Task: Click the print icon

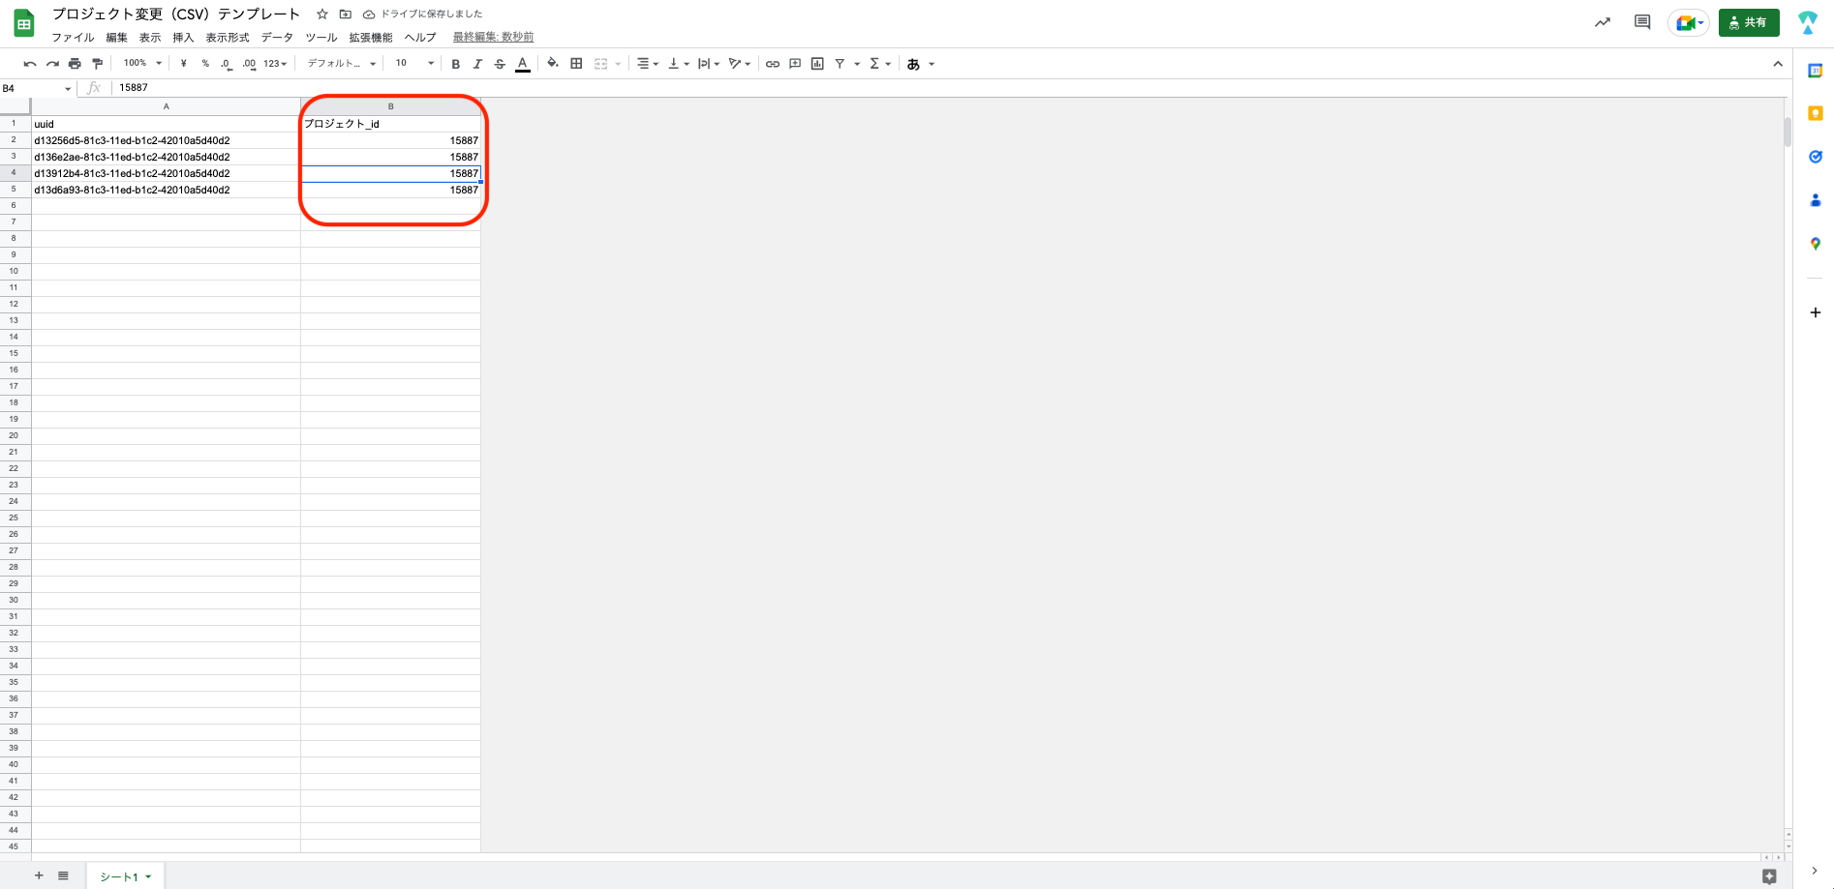Action: click(x=75, y=64)
